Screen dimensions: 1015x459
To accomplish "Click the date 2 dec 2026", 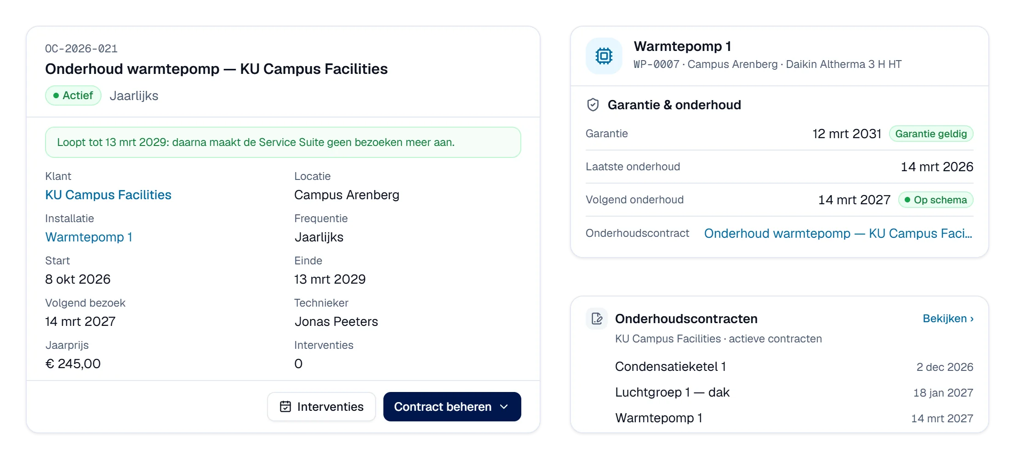I will pos(945,367).
